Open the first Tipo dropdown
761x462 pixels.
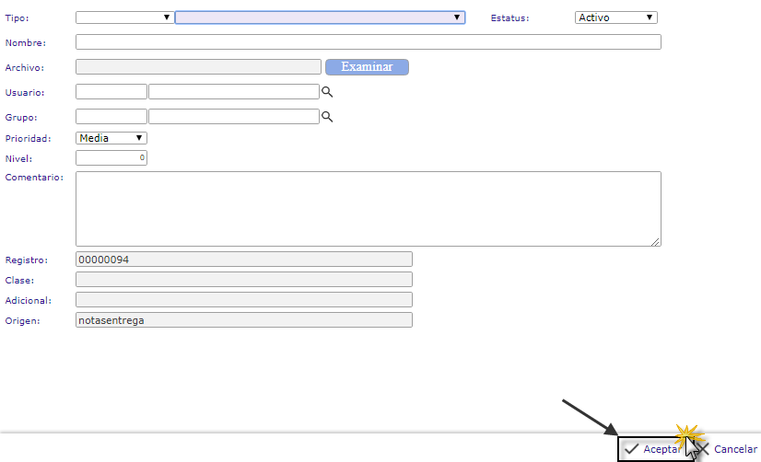pos(124,17)
